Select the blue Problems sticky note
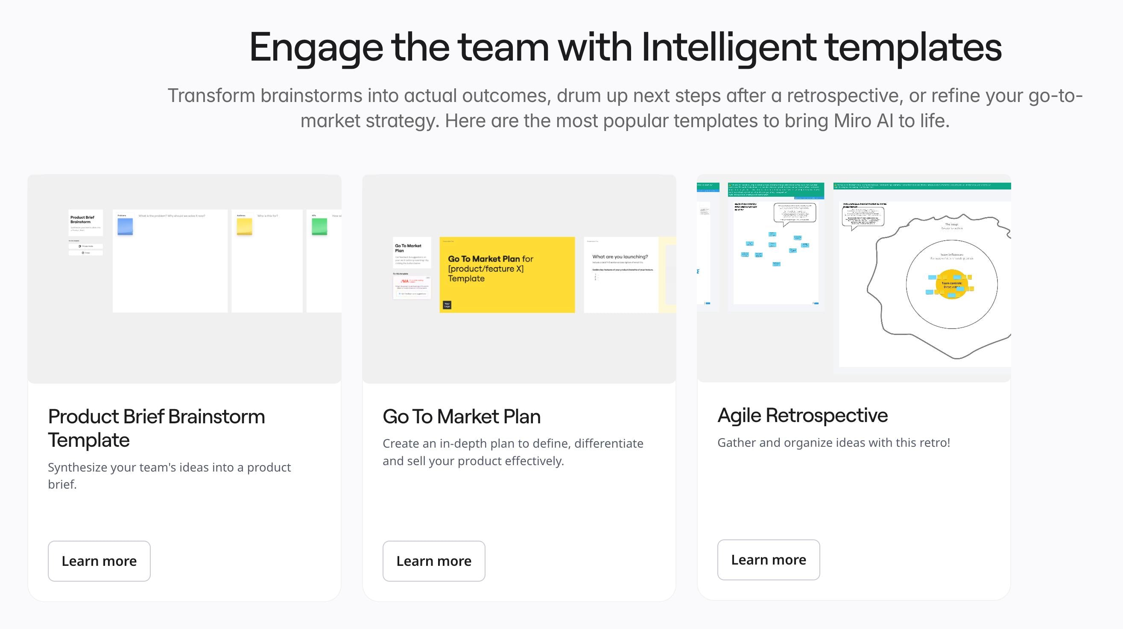The height and width of the screenshot is (629, 1123). click(125, 227)
